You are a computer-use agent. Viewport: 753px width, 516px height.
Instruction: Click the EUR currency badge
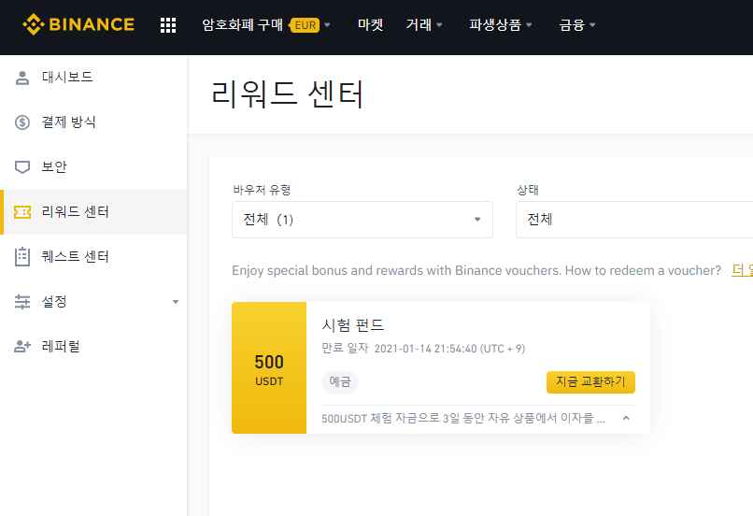305,25
